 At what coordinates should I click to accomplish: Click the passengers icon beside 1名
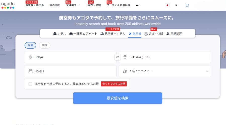pos(125,71)
